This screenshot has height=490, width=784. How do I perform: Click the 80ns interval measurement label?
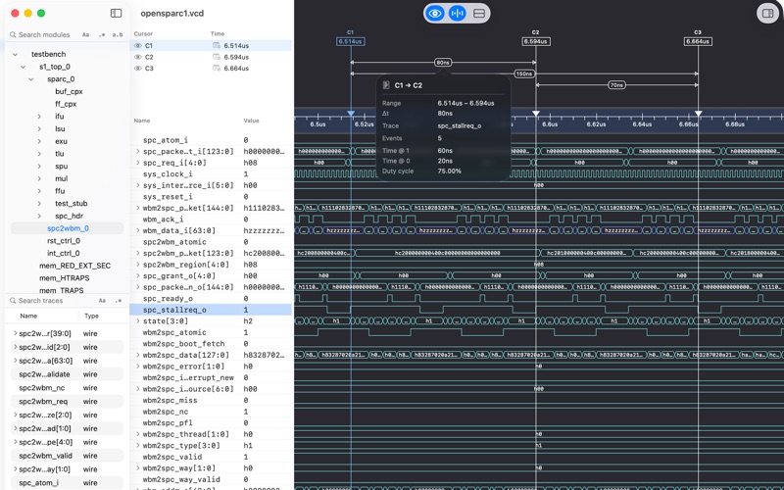point(443,63)
